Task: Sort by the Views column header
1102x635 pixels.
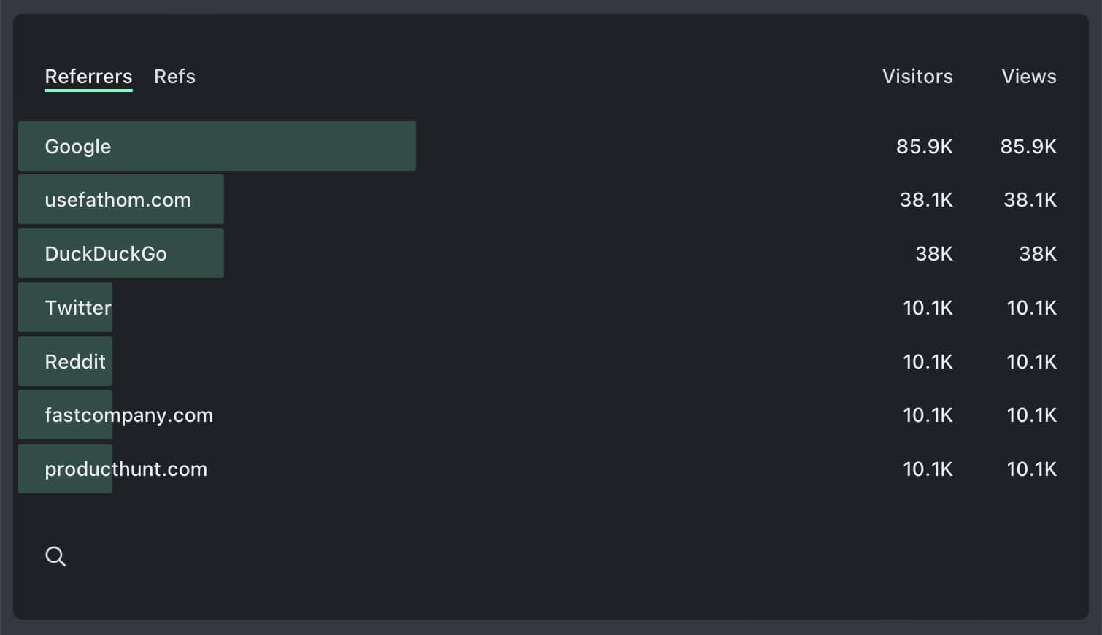Action: [x=1028, y=76]
